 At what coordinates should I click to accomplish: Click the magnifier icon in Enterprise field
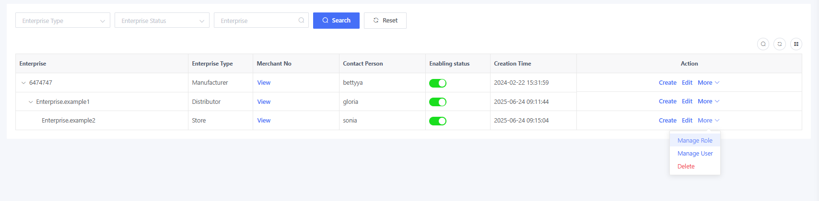pyautogui.click(x=301, y=21)
